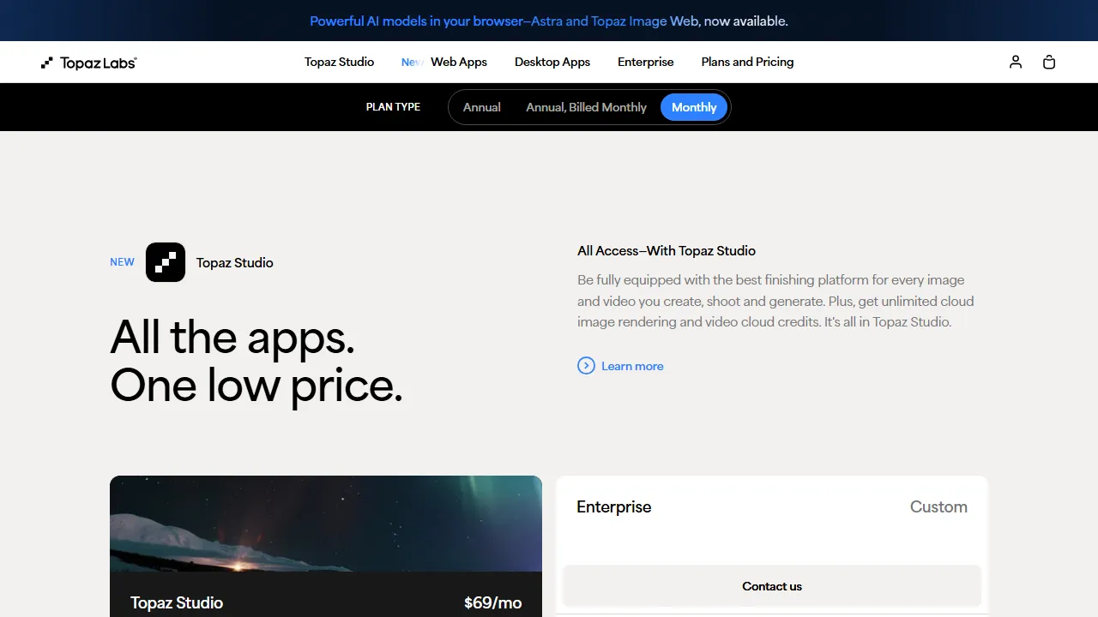The width and height of the screenshot is (1098, 617).
Task: Open the Enterprise nav menu
Action: (646, 62)
